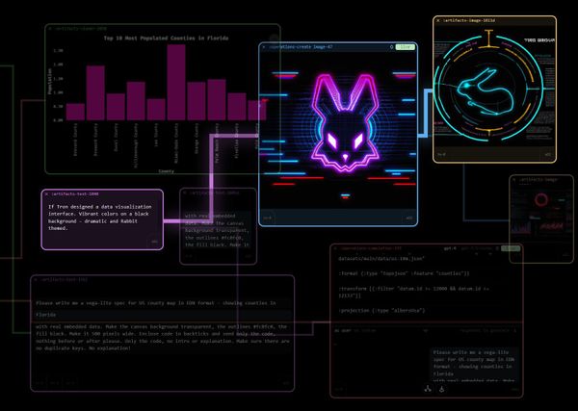
Task: Click the branch icon at completion node bottom
Action: tap(428, 389)
